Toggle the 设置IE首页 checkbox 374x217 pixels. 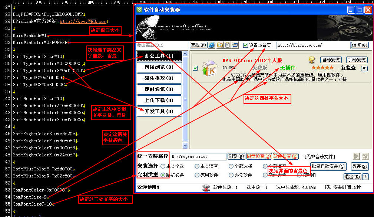(245, 45)
